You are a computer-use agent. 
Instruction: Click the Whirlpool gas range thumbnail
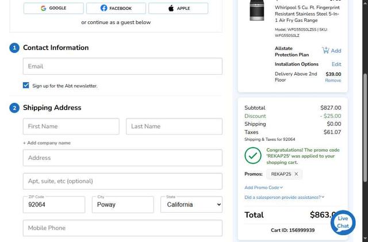[x=256, y=11]
